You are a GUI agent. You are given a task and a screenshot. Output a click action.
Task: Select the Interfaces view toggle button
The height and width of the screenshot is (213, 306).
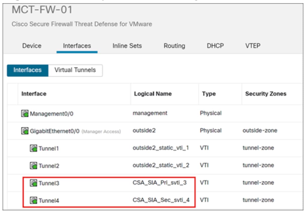pyautogui.click(x=27, y=70)
